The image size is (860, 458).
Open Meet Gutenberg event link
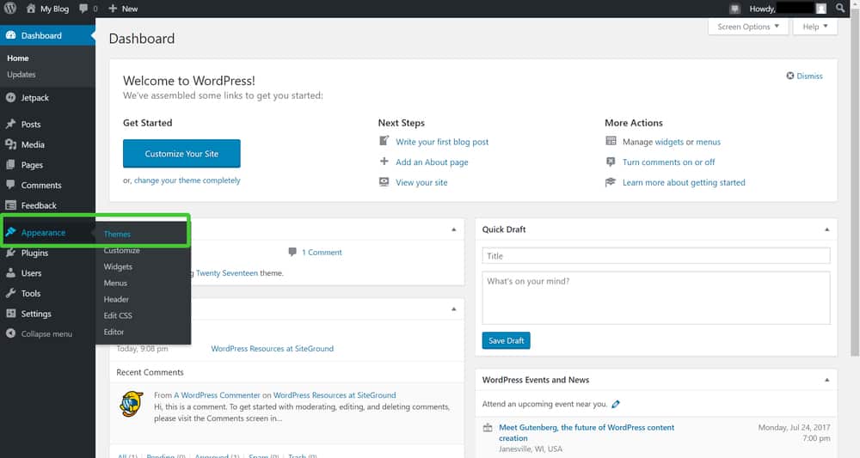tap(587, 433)
